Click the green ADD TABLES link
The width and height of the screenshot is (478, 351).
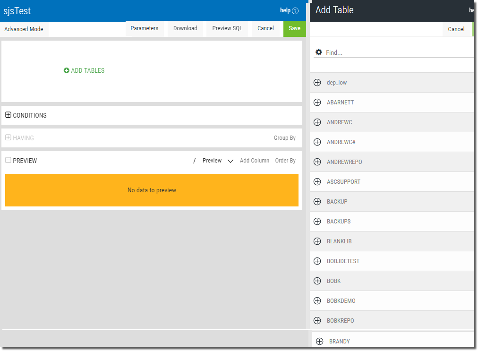coord(84,70)
